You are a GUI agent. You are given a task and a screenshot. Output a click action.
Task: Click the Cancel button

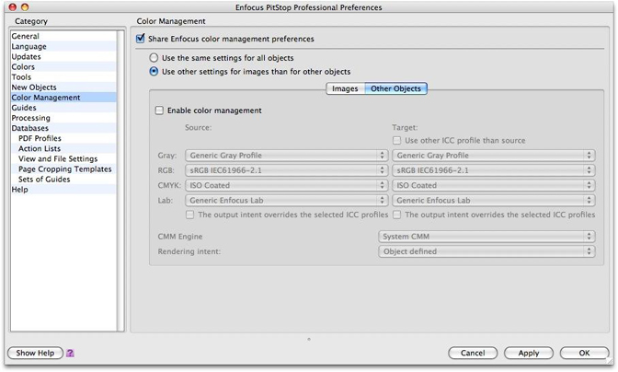[x=473, y=353]
